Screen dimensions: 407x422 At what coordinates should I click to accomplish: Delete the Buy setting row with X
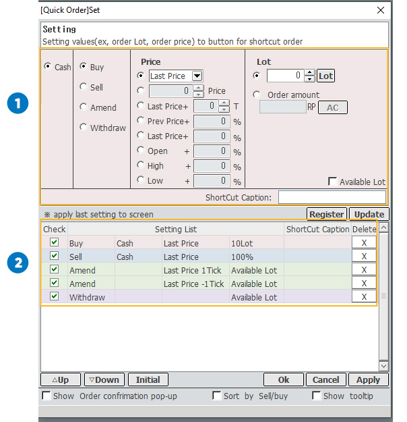364,243
